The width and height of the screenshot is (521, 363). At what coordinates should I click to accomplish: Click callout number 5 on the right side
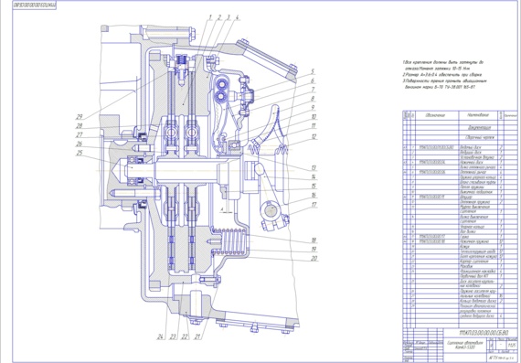(313, 71)
